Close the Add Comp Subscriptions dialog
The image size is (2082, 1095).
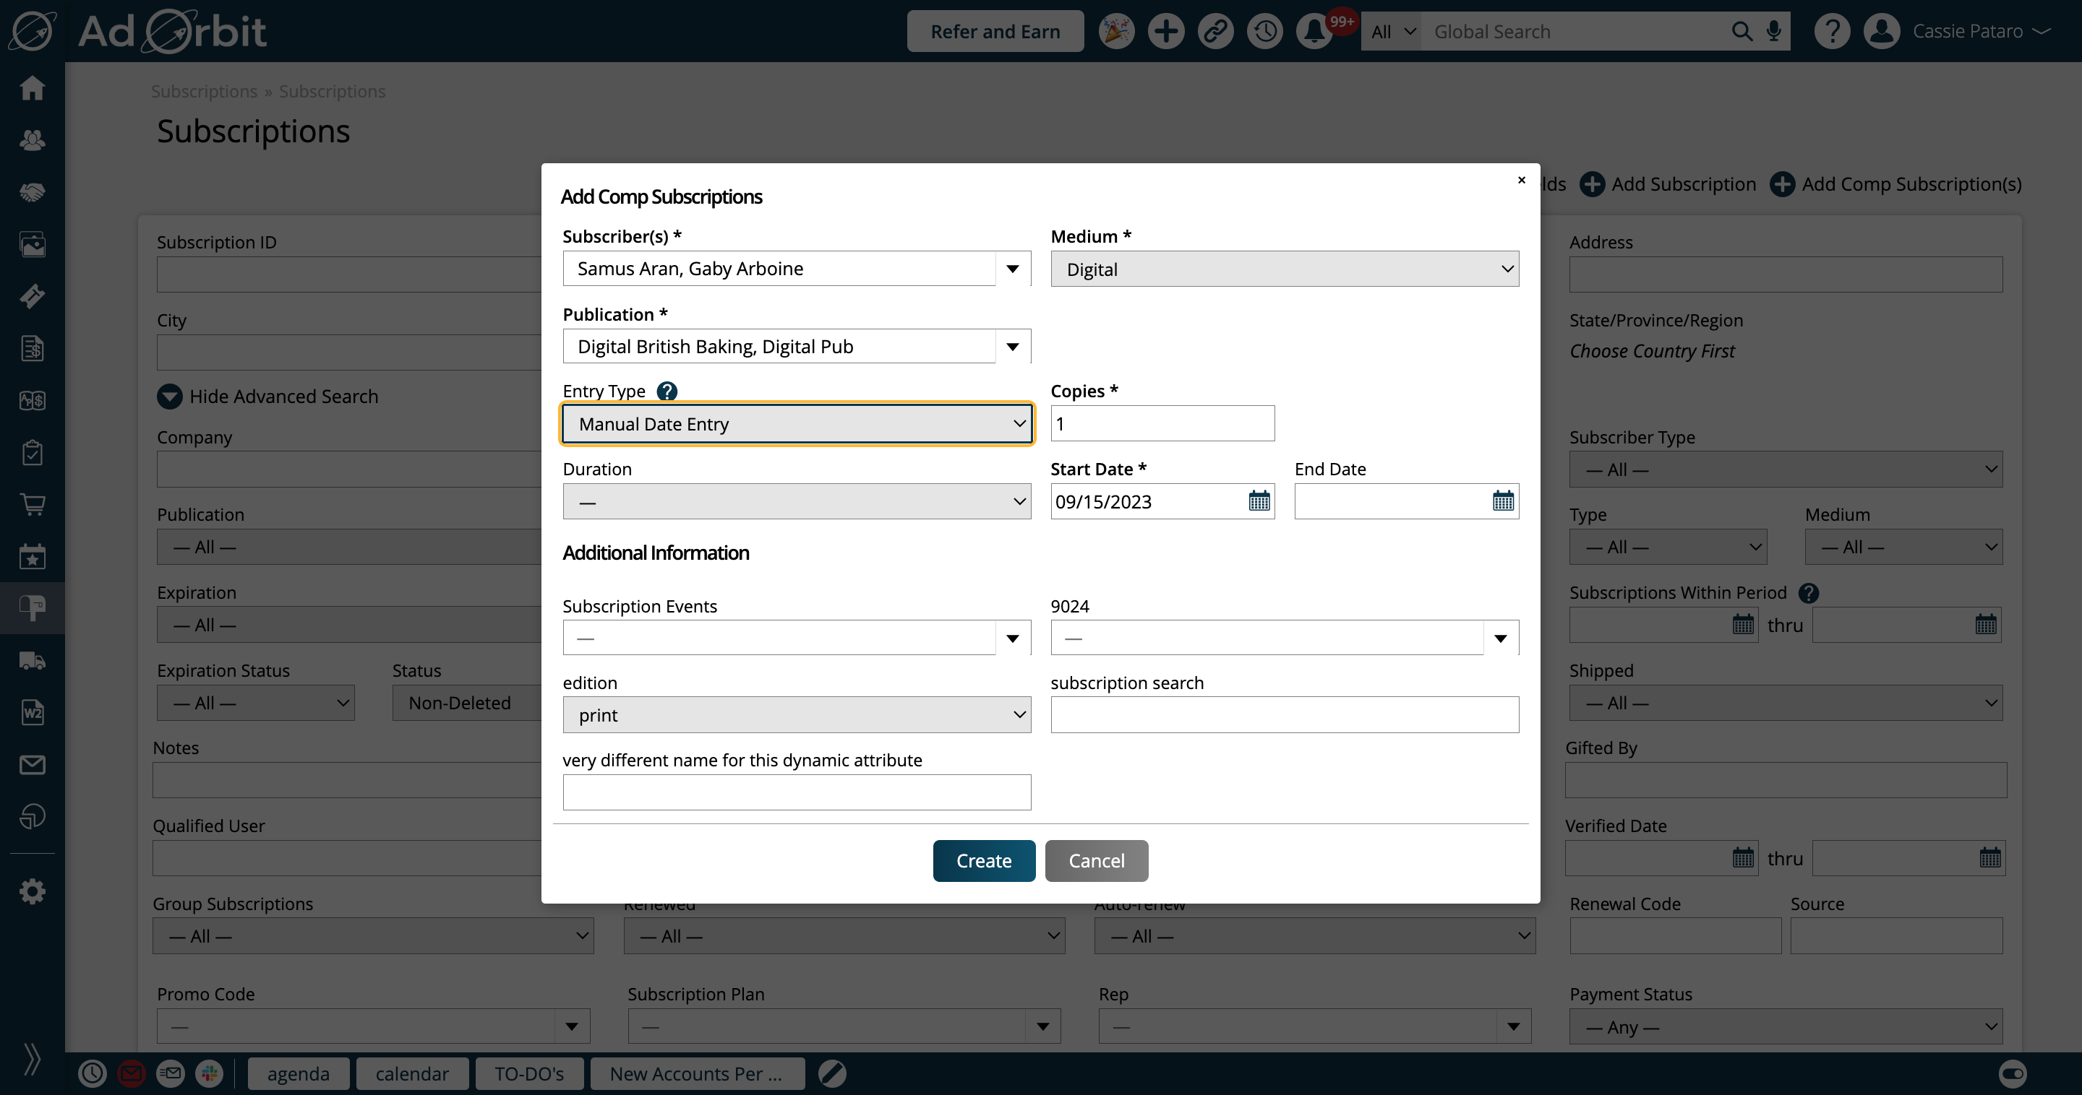(1522, 179)
